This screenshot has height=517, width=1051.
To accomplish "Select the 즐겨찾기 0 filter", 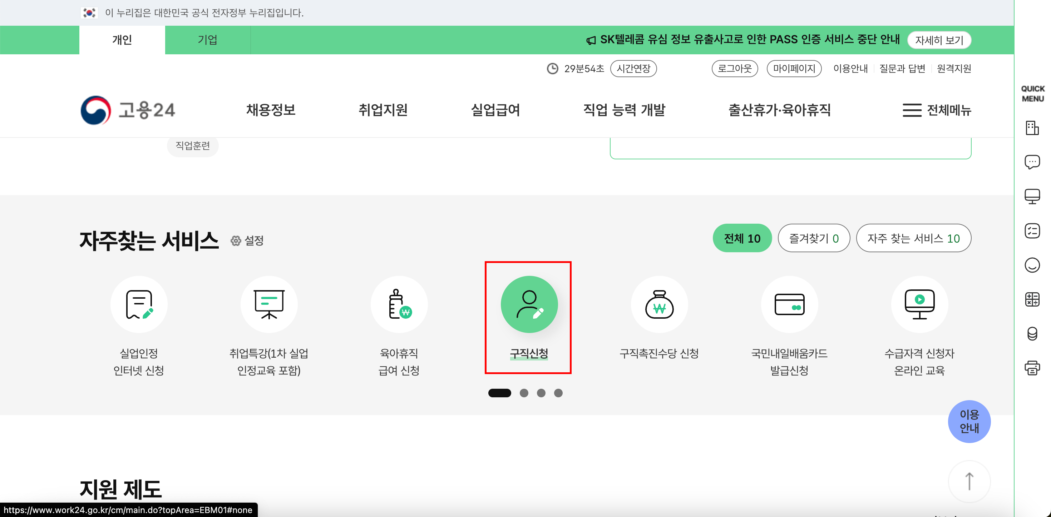I will (814, 238).
